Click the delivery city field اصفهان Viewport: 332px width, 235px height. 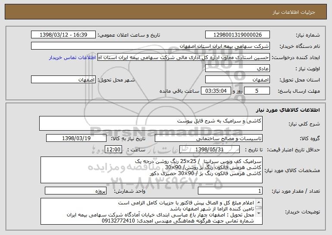tap(63, 80)
